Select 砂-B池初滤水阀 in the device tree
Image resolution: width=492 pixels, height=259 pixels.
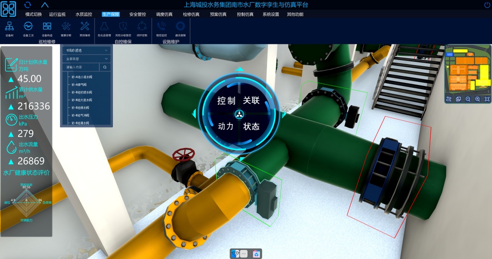point(82,92)
